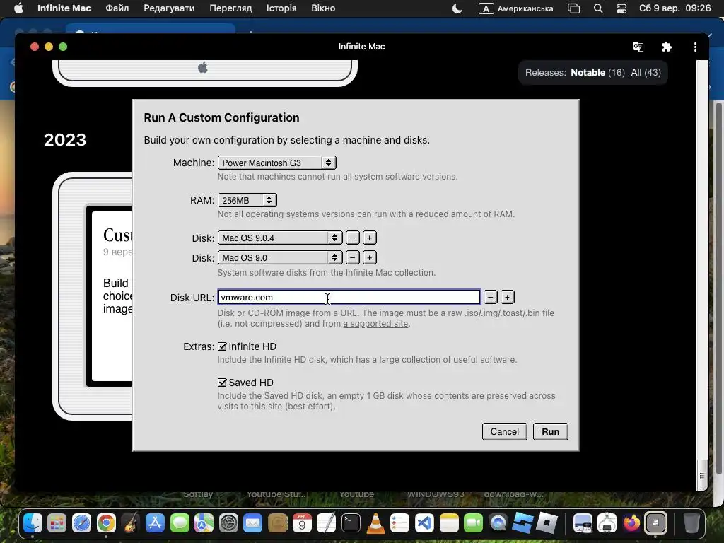Open System Settings in the Dock
Image resolution: width=724 pixels, height=543 pixels.
click(x=228, y=523)
